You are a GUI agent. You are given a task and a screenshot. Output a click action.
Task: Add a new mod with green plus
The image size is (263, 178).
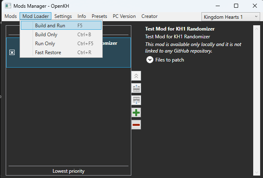pos(136,112)
